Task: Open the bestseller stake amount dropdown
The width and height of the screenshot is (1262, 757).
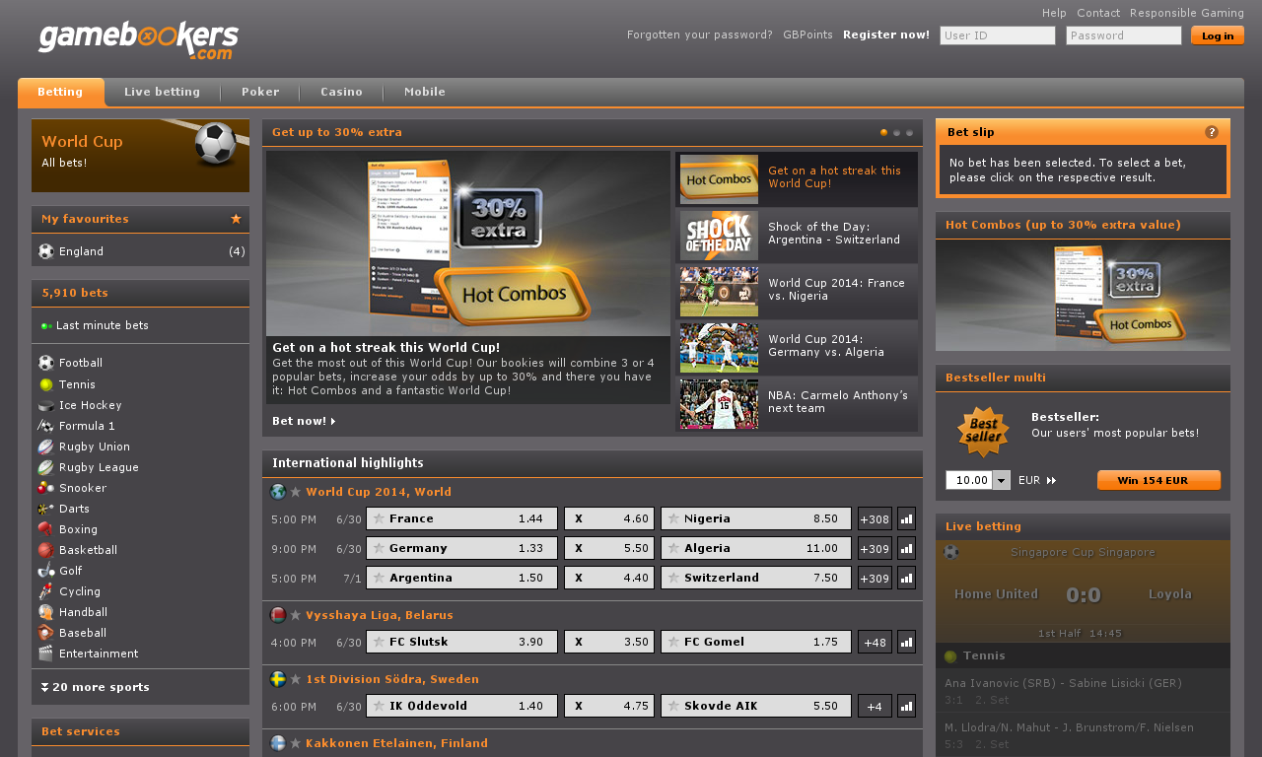Action: (x=1002, y=480)
